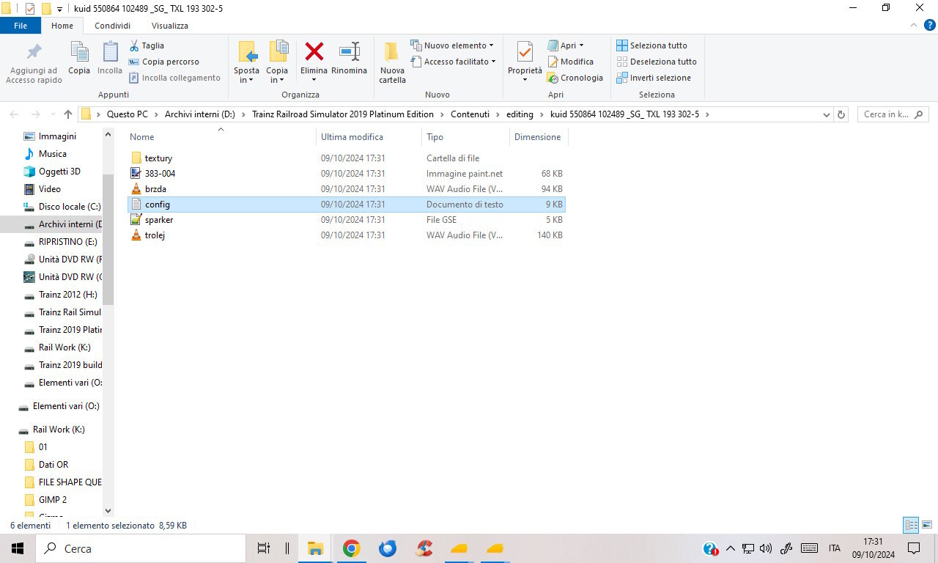Open the Proprietà checkmark icon
938x563 pixels.
coord(525,52)
